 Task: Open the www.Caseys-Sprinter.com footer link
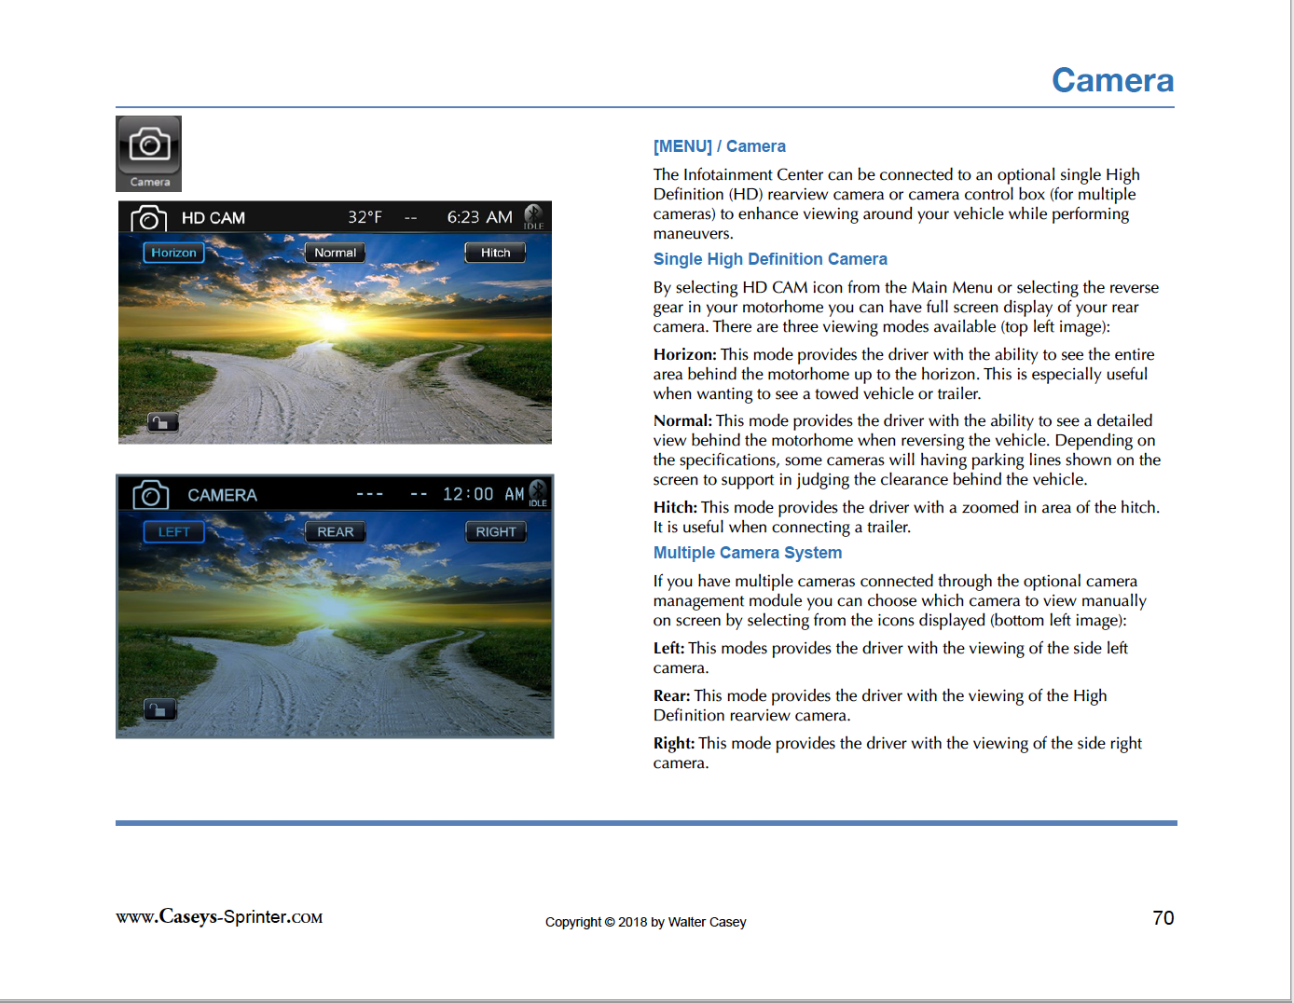coord(219,916)
